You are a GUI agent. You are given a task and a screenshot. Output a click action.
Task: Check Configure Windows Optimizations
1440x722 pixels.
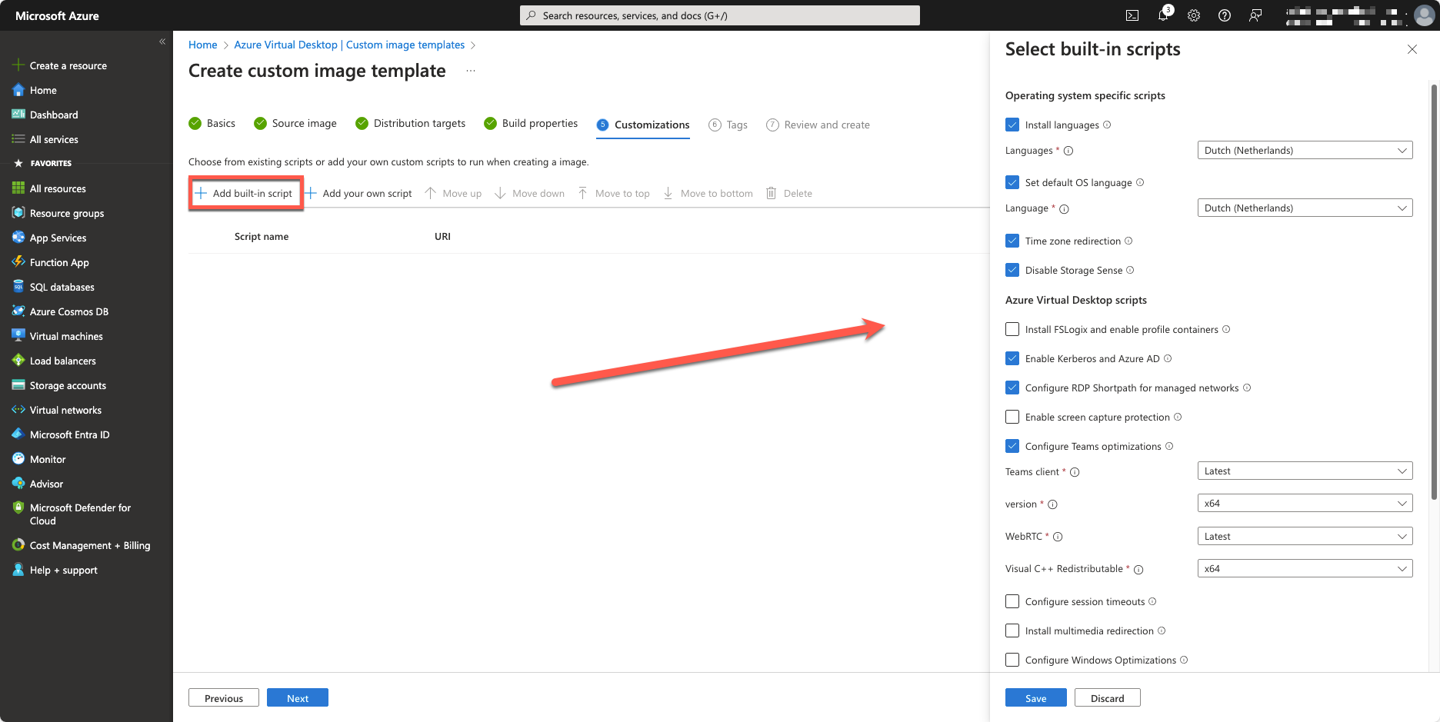(1012, 660)
